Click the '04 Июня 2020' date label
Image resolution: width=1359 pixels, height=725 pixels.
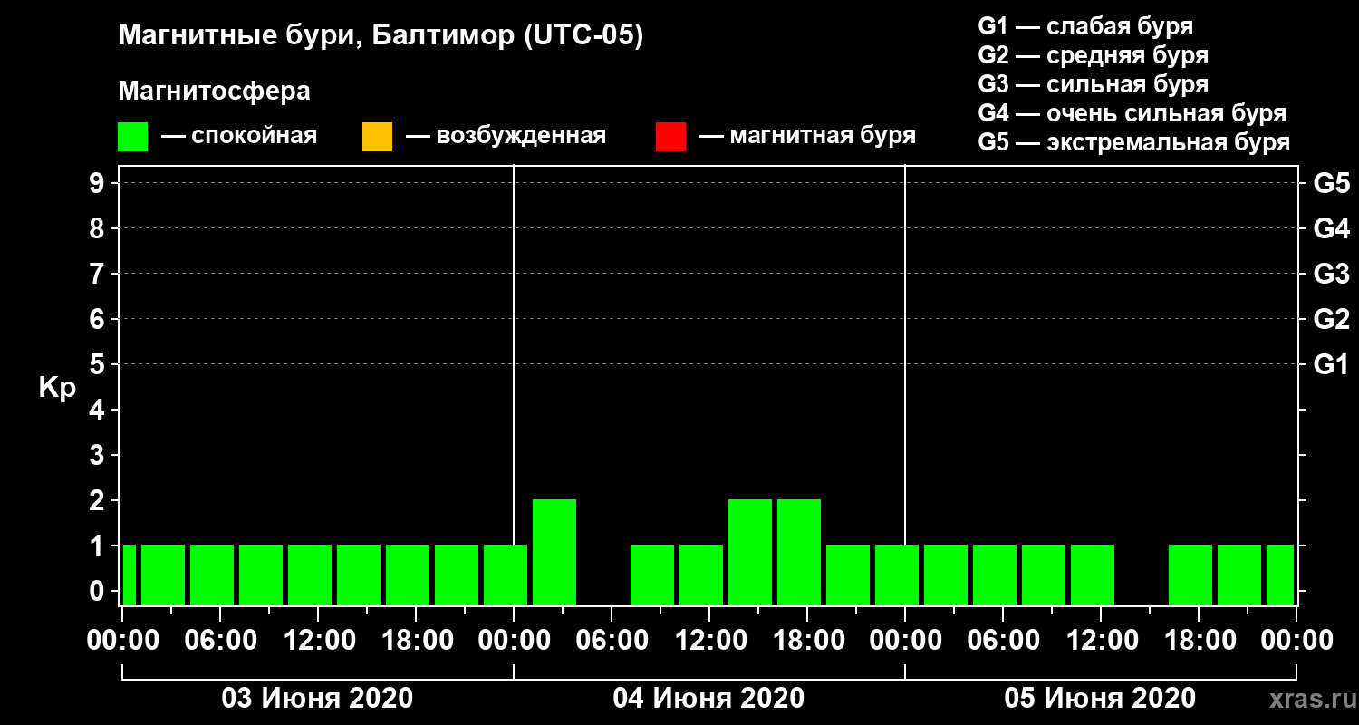[708, 699]
